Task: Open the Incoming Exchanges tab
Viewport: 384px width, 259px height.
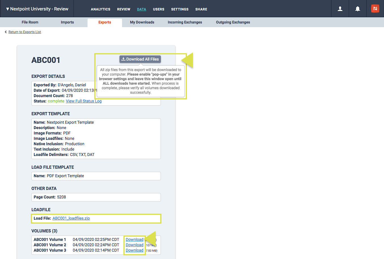Action: 185,22
